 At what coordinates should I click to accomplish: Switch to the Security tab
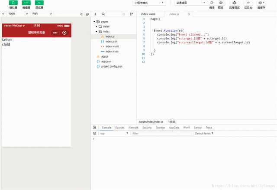[147, 128]
